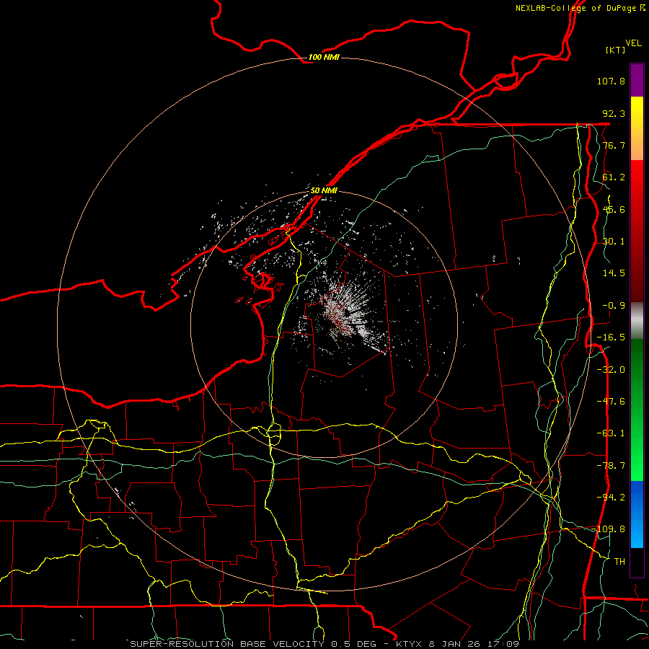
Task: Click the 76.7 velocity scale value
Action: click(x=614, y=145)
